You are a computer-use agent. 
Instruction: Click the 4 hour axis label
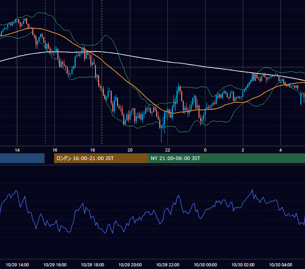280,150
